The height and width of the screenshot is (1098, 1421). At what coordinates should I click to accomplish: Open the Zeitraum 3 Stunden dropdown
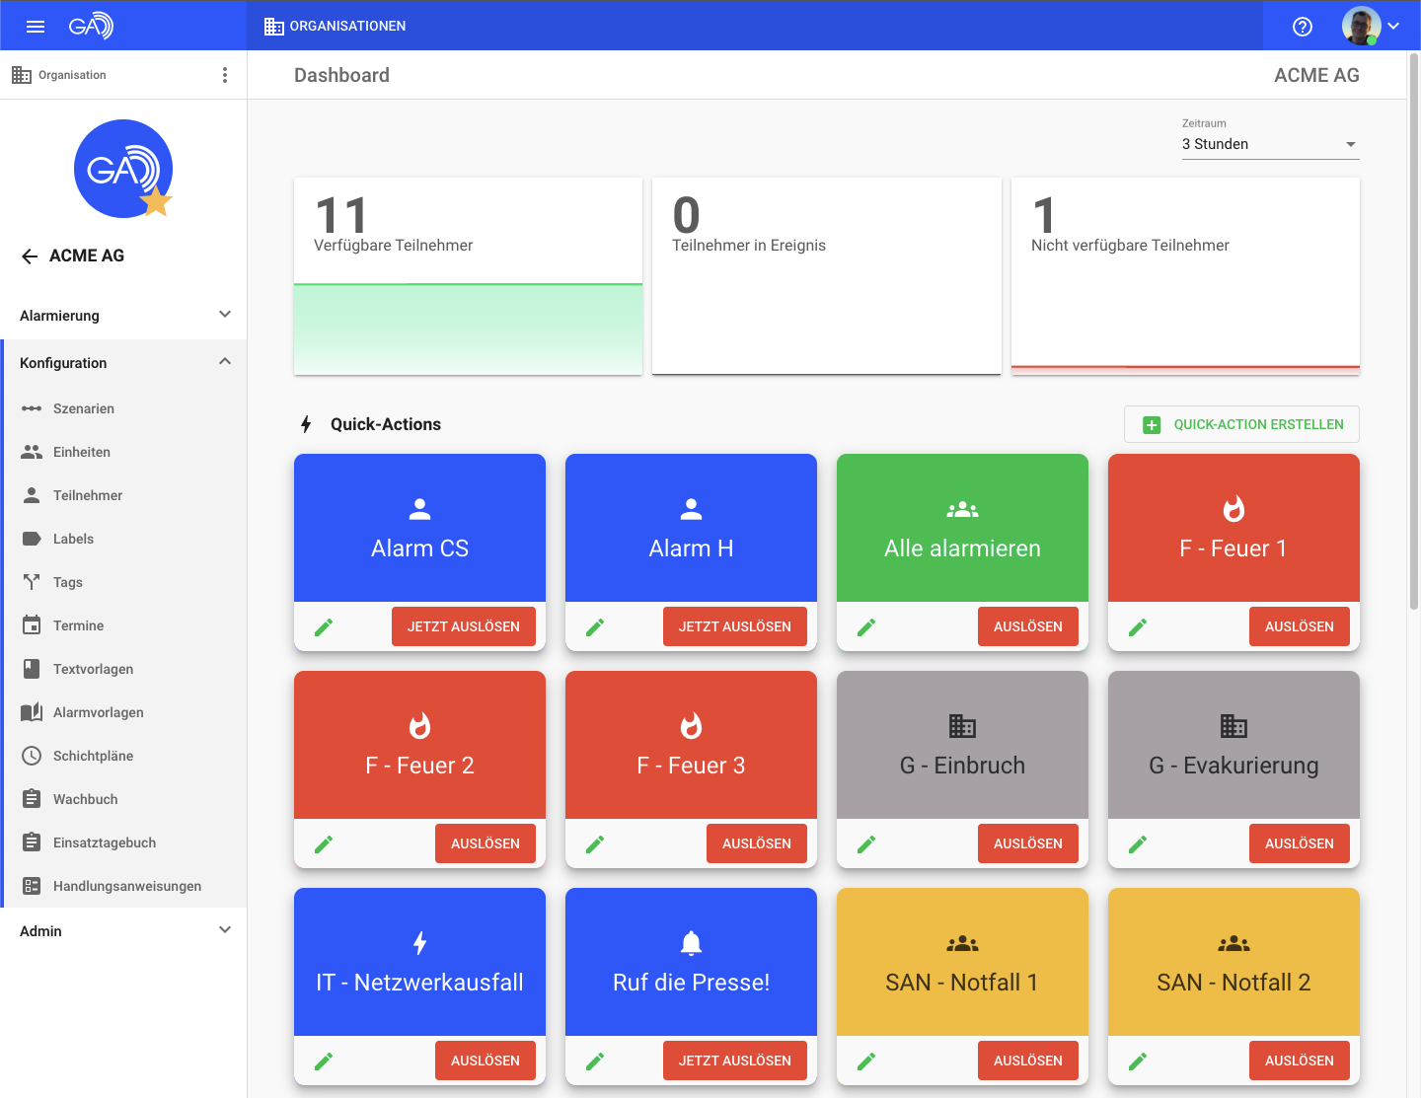tap(1270, 144)
